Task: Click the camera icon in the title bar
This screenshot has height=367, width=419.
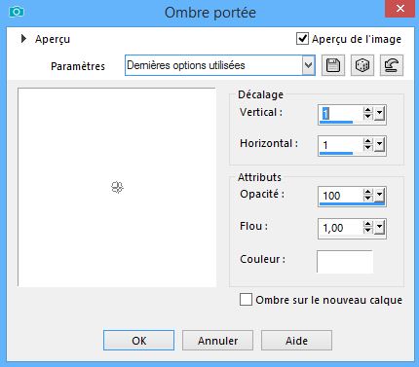Action: (x=17, y=13)
